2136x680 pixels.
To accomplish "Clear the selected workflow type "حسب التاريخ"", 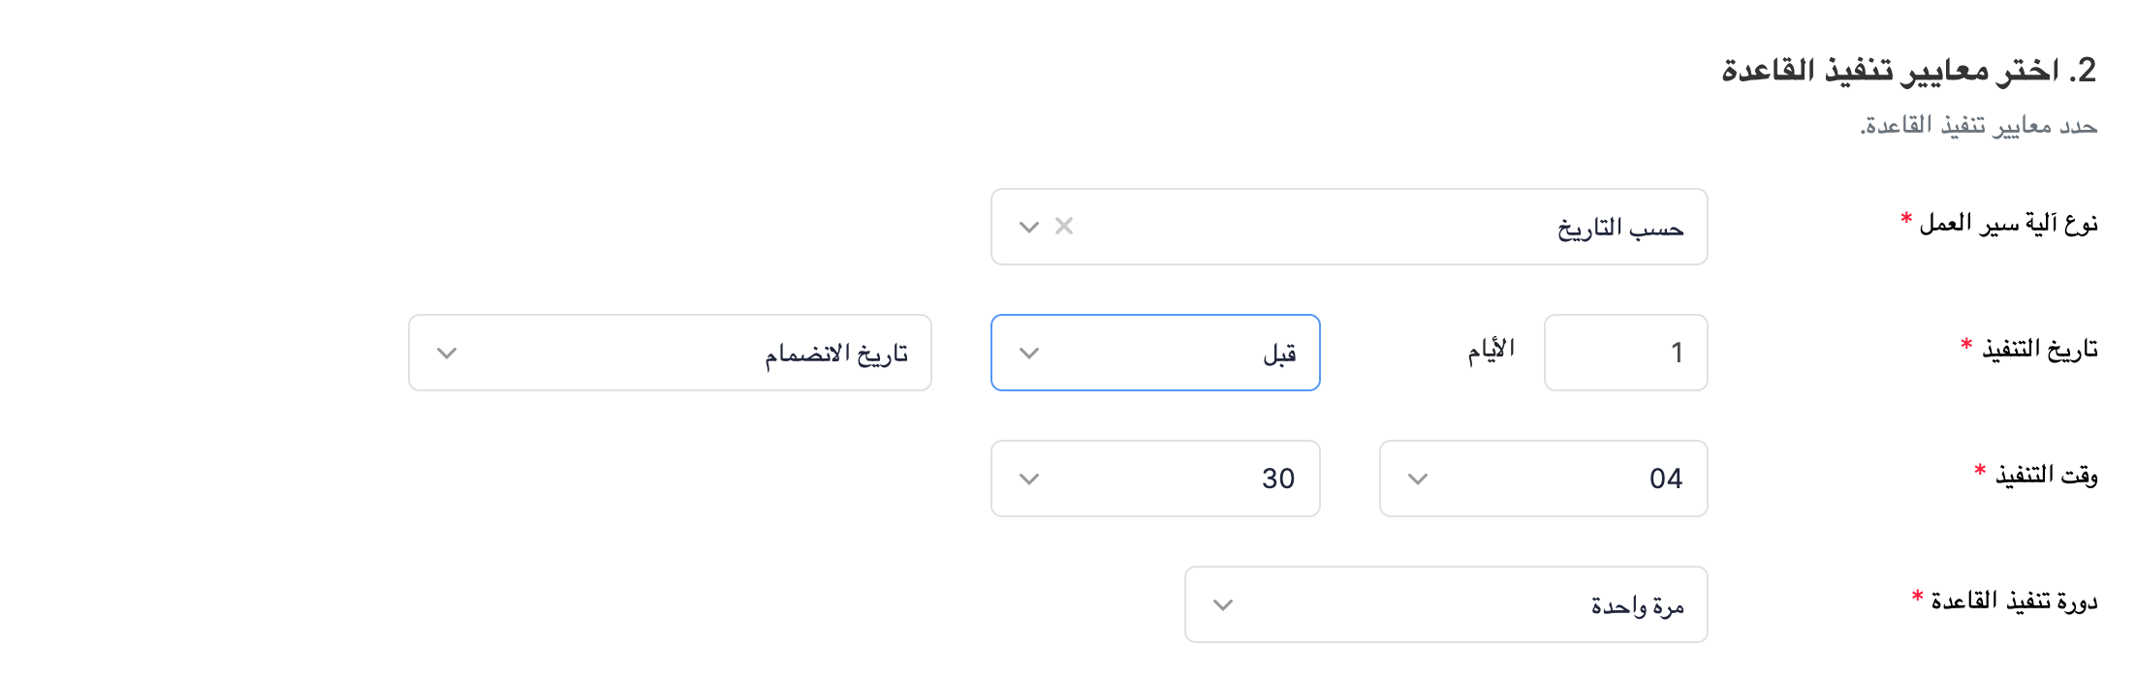I will pos(1064,226).
